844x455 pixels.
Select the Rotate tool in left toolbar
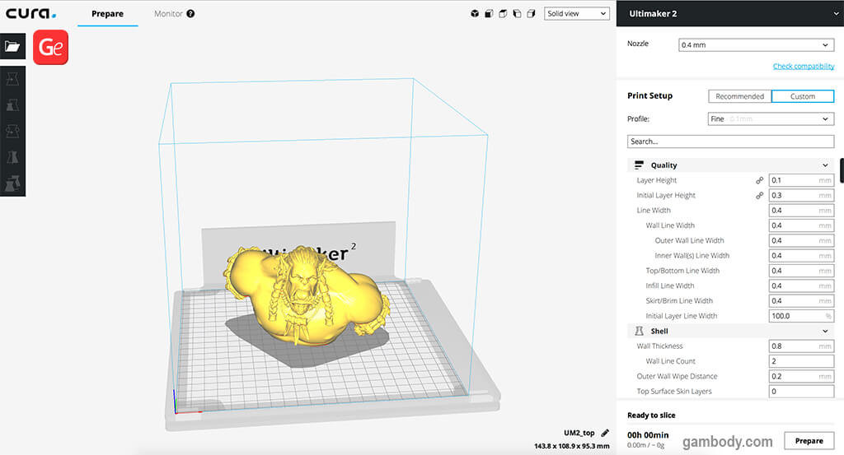12,132
